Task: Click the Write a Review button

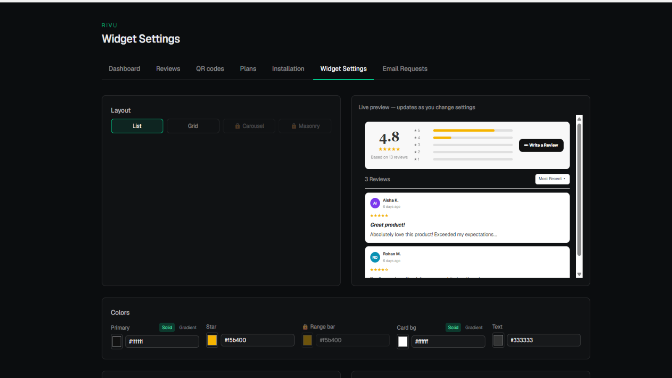Action: click(541, 145)
